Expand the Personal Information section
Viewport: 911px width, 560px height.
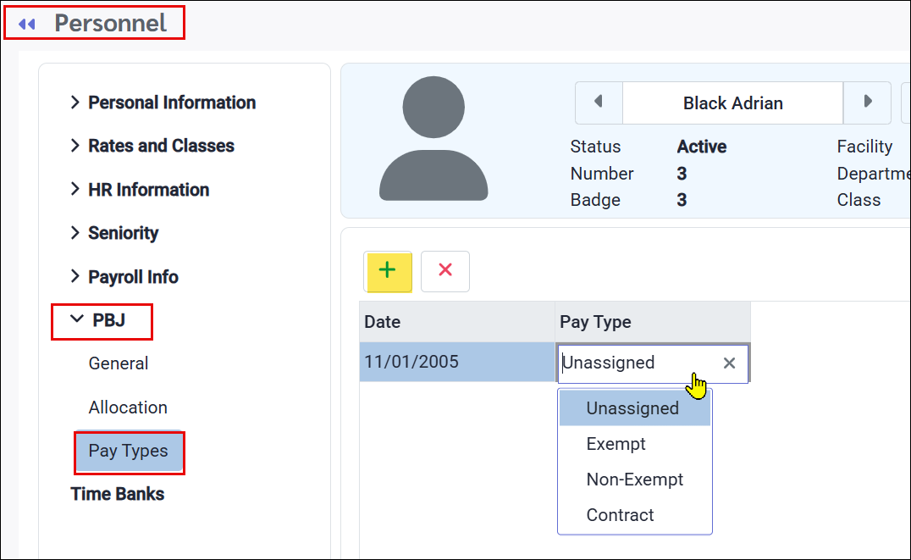point(163,103)
